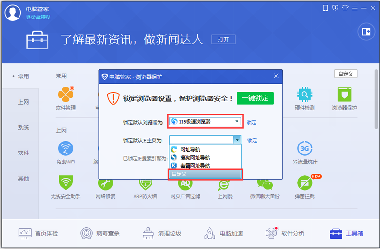The image size is (380, 249).
Task: Open 硬件检测 tool
Action: point(304,95)
